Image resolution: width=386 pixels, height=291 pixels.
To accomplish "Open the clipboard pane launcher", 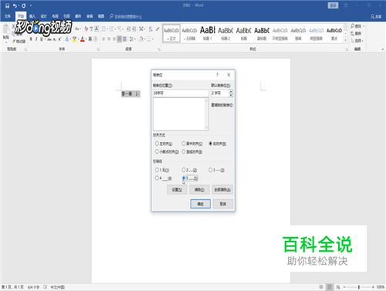I will 25,49.
